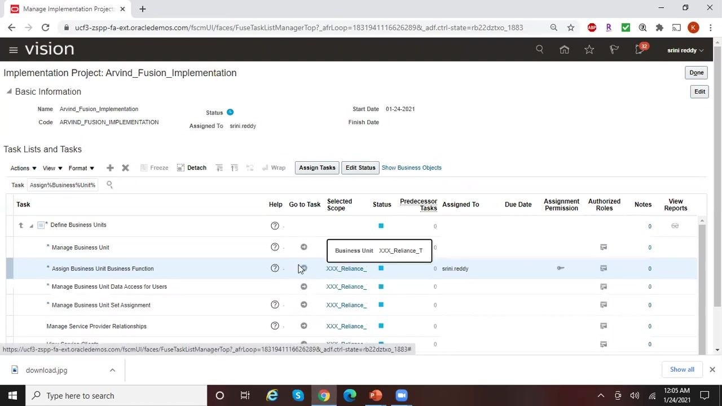Screen dimensions: 722x406
Task: Click the Edit Status button
Action: click(360, 167)
